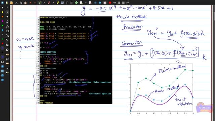
Task: Click the bottom blue square sidebar icon
Action: point(2,80)
